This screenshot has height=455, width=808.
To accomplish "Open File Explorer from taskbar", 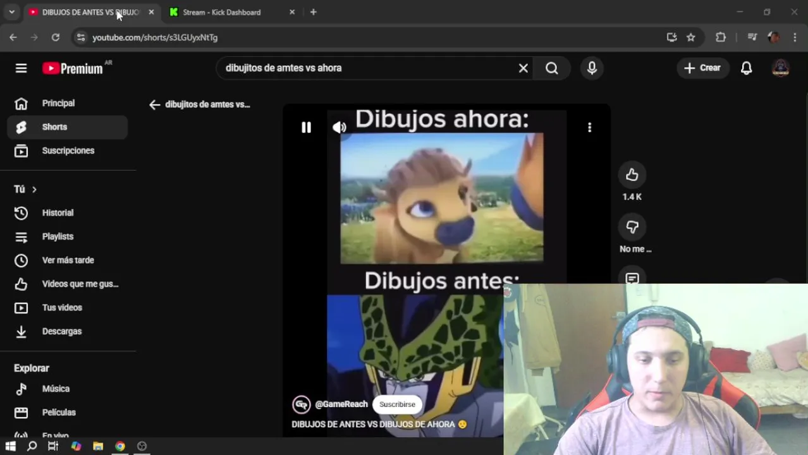I will point(98,446).
